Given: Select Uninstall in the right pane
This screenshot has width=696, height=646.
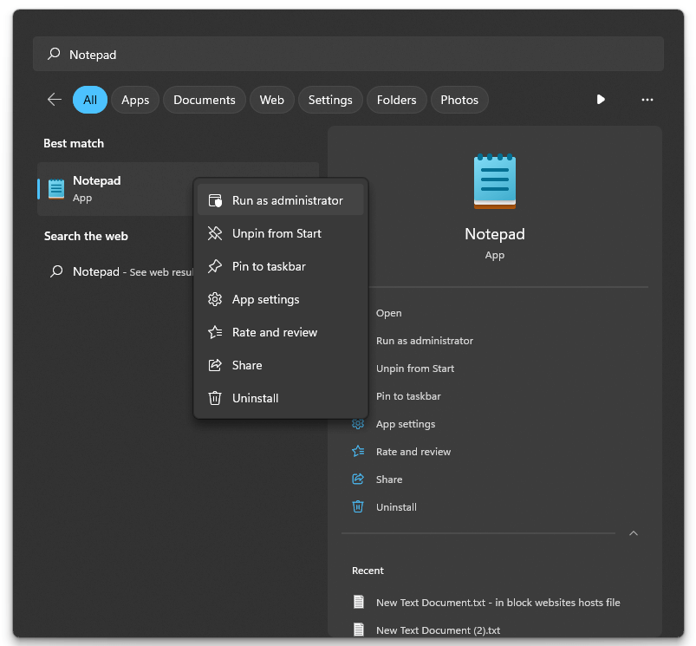Looking at the screenshot, I should click(396, 507).
